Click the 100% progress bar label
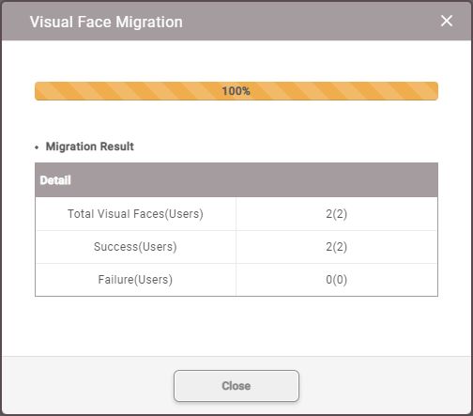473x416 pixels. pos(236,91)
